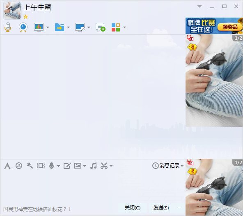Record a voice message microphone icon
Viewport: 243px width, 216px height.
click(51, 166)
